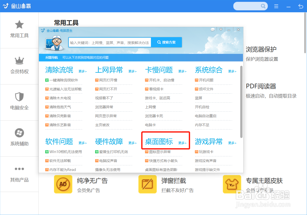
Task: Select 内存不足 entry
Action: pos(202,125)
